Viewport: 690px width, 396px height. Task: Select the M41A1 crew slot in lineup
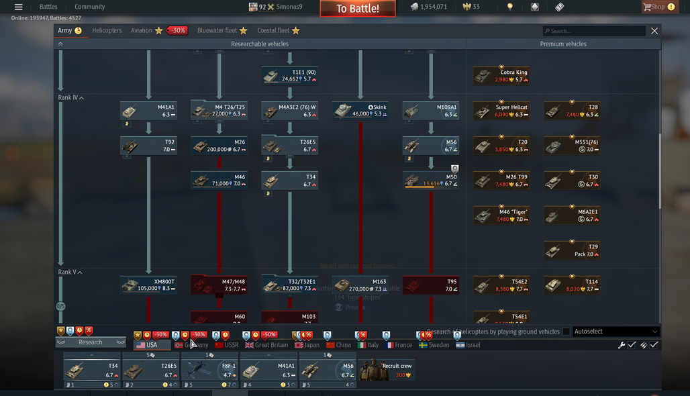pyautogui.click(x=268, y=370)
